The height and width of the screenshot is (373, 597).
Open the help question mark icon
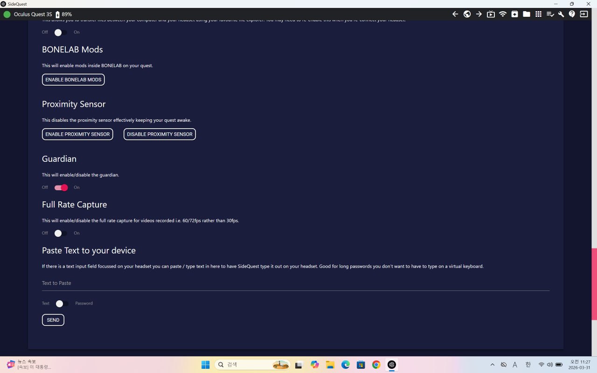coord(572,14)
